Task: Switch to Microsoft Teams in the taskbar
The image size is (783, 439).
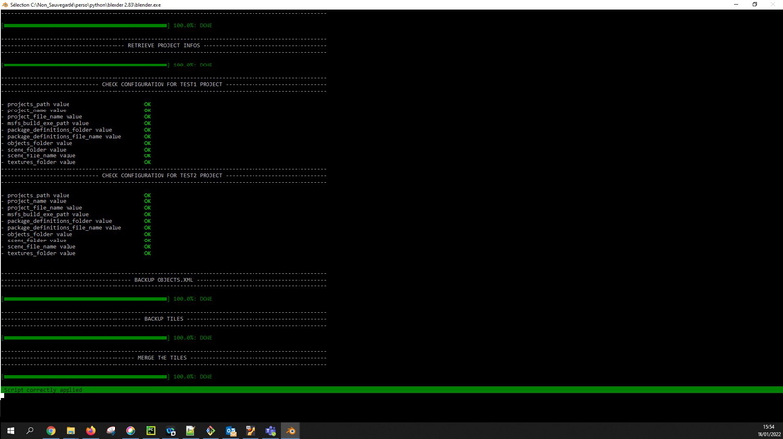Action: click(271, 430)
